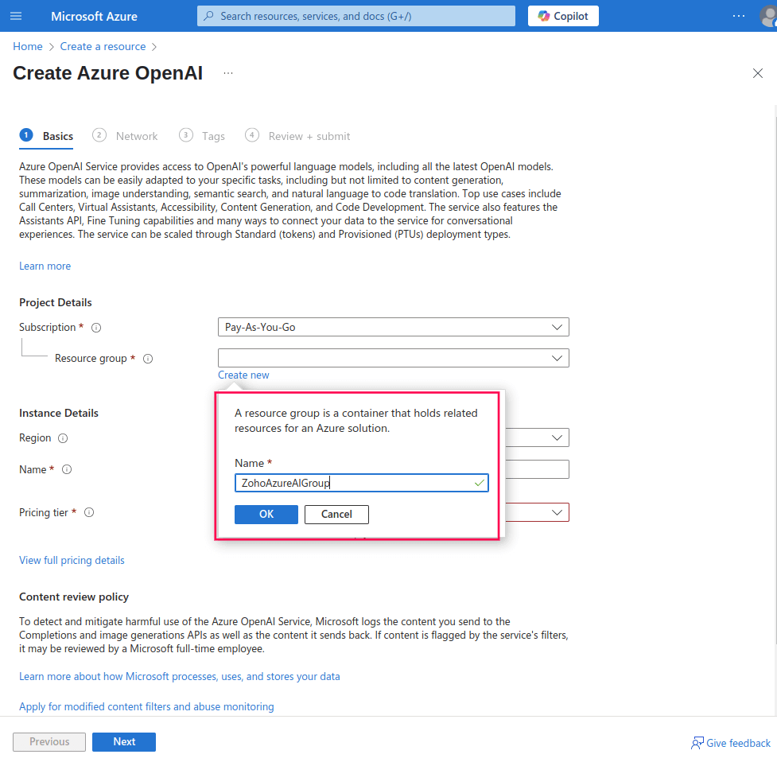777x762 pixels.
Task: Open the ellipsis more options in header
Action: (738, 16)
